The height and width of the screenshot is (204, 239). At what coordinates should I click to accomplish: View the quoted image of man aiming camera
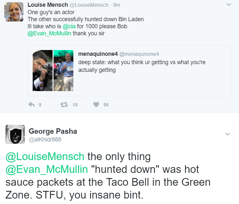pyautogui.click(x=43, y=71)
